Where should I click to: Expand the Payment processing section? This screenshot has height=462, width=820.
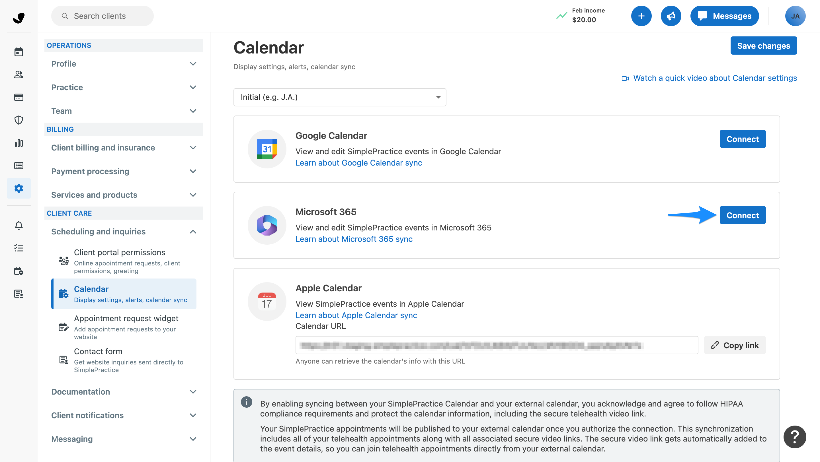tap(124, 171)
